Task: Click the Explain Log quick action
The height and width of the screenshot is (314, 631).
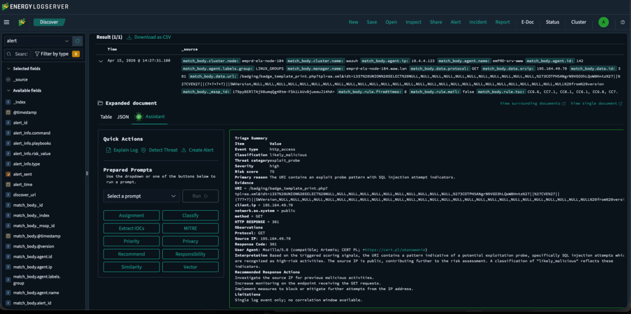Action: click(121, 150)
